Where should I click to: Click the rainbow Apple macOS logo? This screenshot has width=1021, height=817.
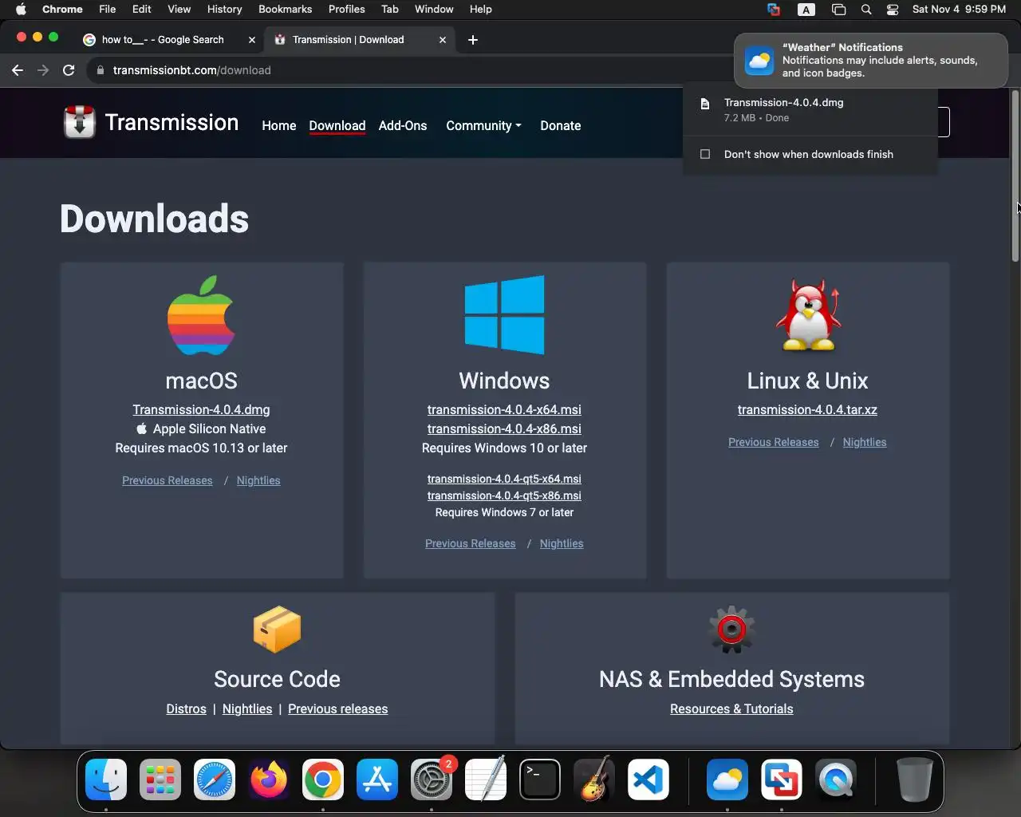pyautogui.click(x=201, y=315)
